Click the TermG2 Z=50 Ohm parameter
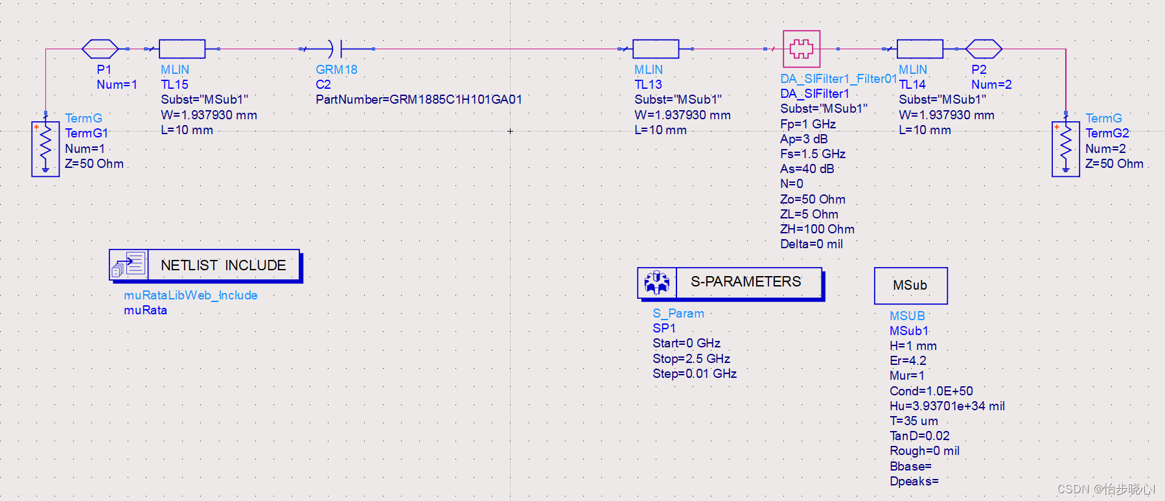Image resolution: width=1165 pixels, height=501 pixels. coord(1114,163)
